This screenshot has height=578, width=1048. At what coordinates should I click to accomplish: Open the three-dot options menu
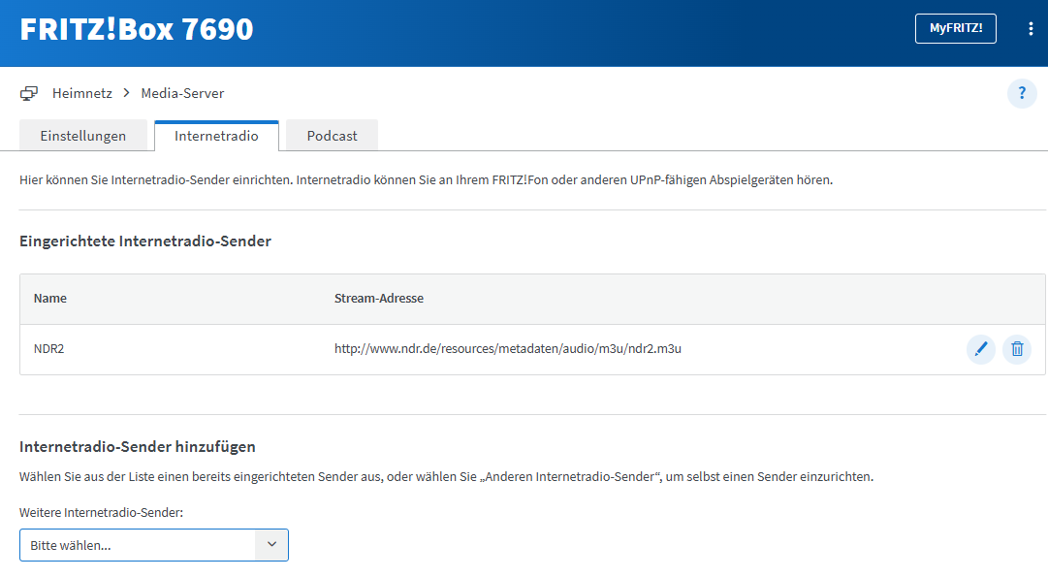pos(1030,29)
